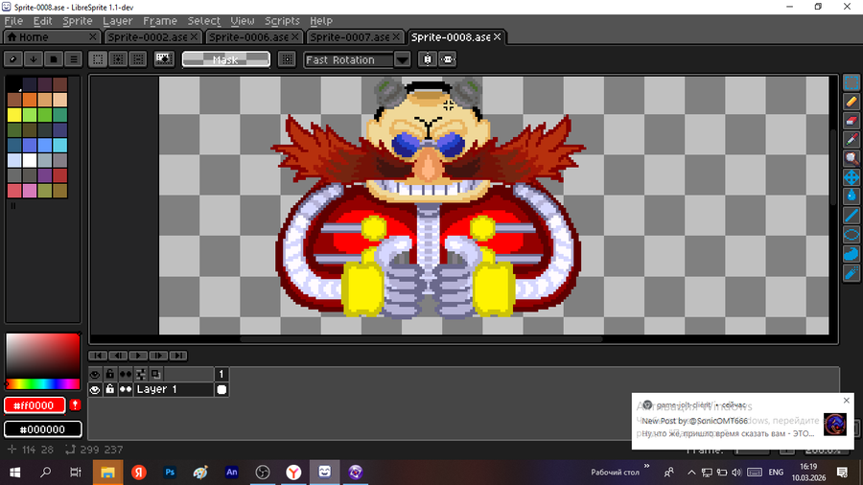Select the Line tool

tap(851, 216)
